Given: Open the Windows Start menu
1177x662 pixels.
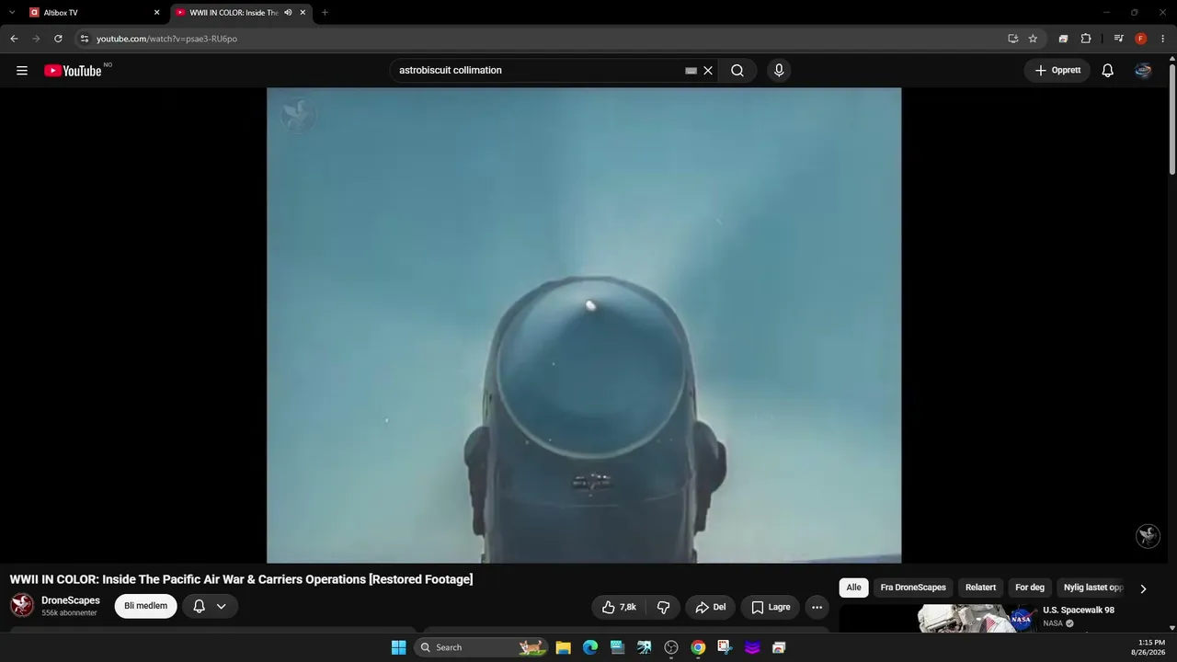Looking at the screenshot, I should [398, 647].
